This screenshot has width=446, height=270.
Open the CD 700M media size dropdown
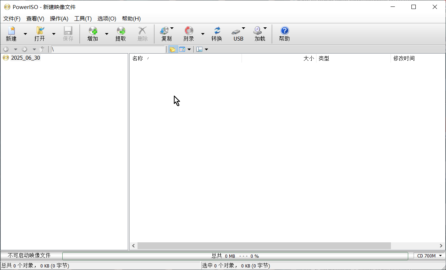(429, 256)
